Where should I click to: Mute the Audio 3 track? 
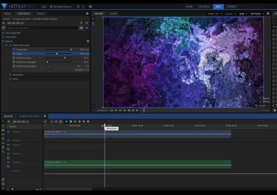click(x=8, y=162)
